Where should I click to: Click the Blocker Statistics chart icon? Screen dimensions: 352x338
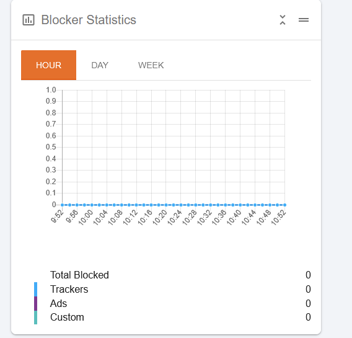point(29,20)
